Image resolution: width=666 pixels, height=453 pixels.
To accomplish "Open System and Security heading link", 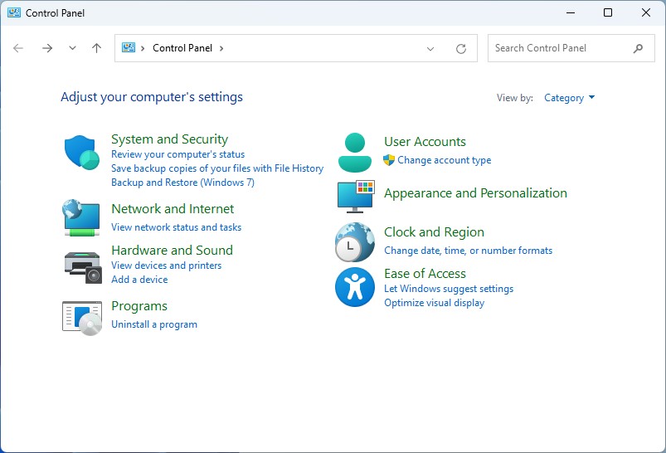I will tap(169, 139).
